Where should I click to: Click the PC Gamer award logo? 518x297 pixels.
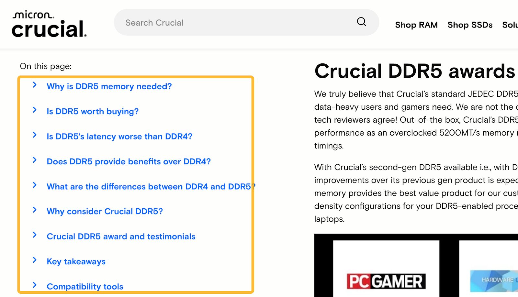pyautogui.click(x=386, y=281)
